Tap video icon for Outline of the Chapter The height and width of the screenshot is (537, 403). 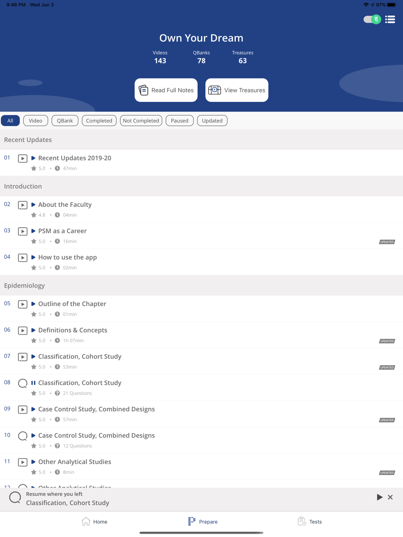(23, 304)
